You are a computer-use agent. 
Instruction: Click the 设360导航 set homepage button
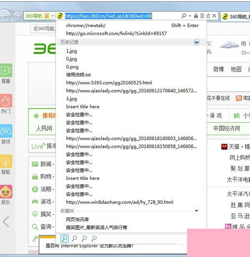click(43, 29)
